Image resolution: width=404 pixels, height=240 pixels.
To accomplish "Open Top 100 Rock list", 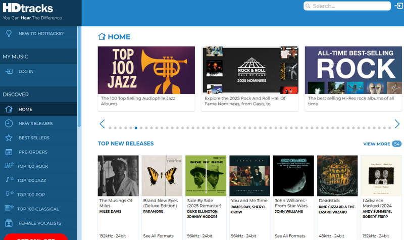I will (x=33, y=166).
